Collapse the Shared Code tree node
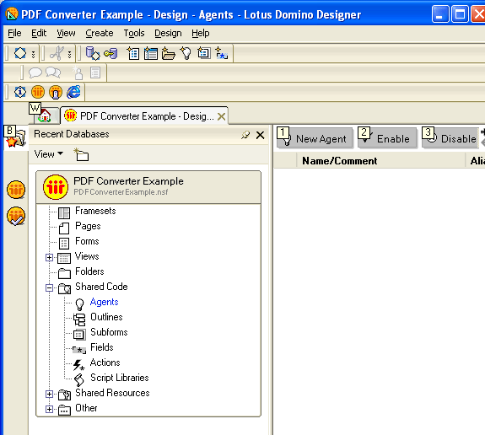The width and height of the screenshot is (485, 435). coord(49,287)
